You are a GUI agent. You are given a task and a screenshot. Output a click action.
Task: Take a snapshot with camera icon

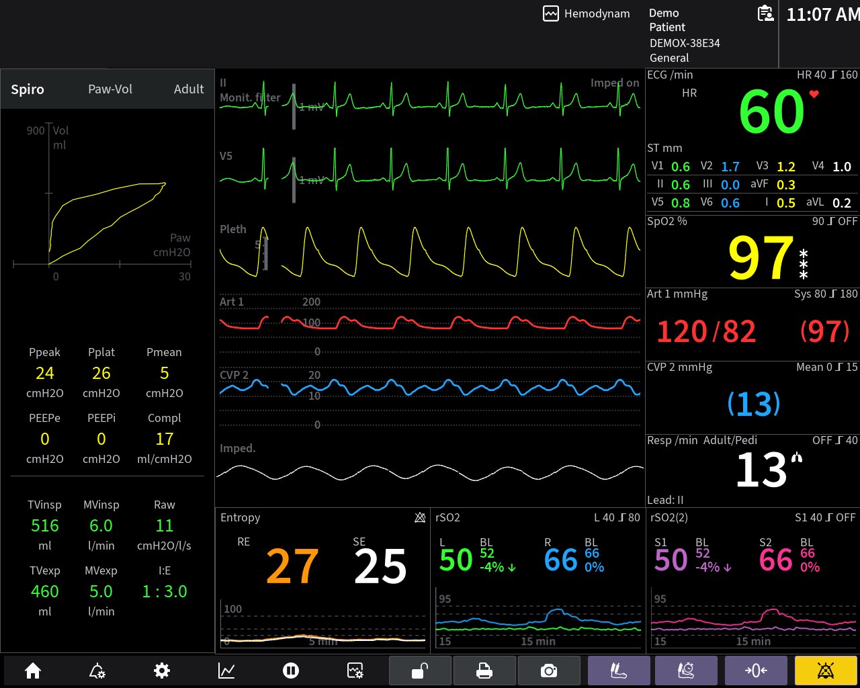click(x=549, y=671)
